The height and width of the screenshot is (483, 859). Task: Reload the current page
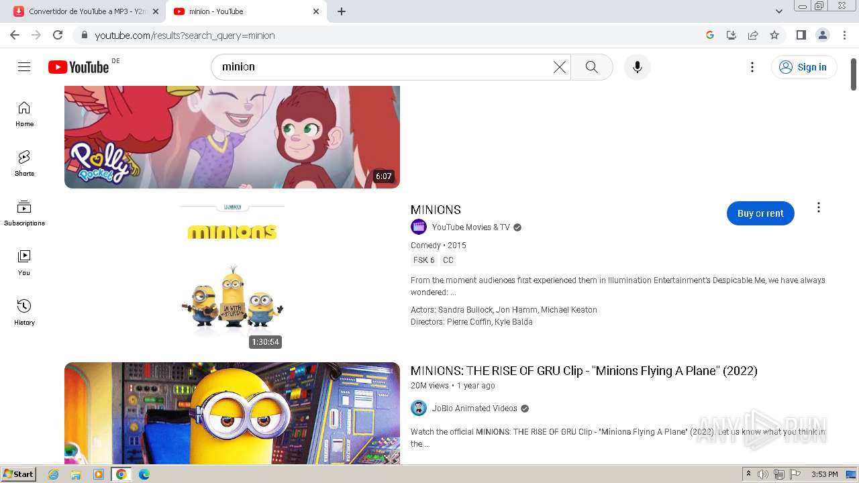point(58,35)
